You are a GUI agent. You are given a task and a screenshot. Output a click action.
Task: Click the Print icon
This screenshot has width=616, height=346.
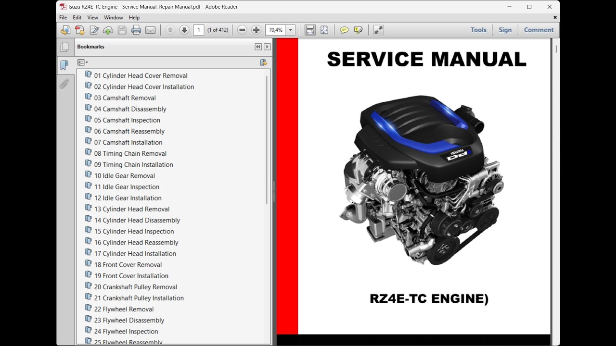click(x=136, y=30)
